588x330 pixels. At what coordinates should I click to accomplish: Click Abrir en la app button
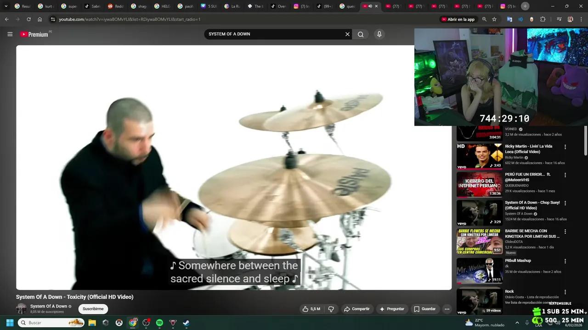(x=458, y=19)
